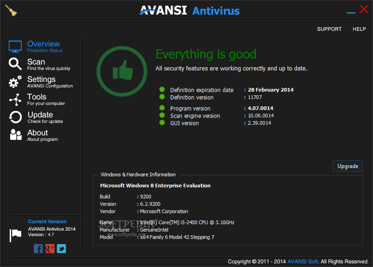Image resolution: width=373 pixels, height=267 pixels.
Task: Click the '28 February 2014' value
Action: click(271, 90)
